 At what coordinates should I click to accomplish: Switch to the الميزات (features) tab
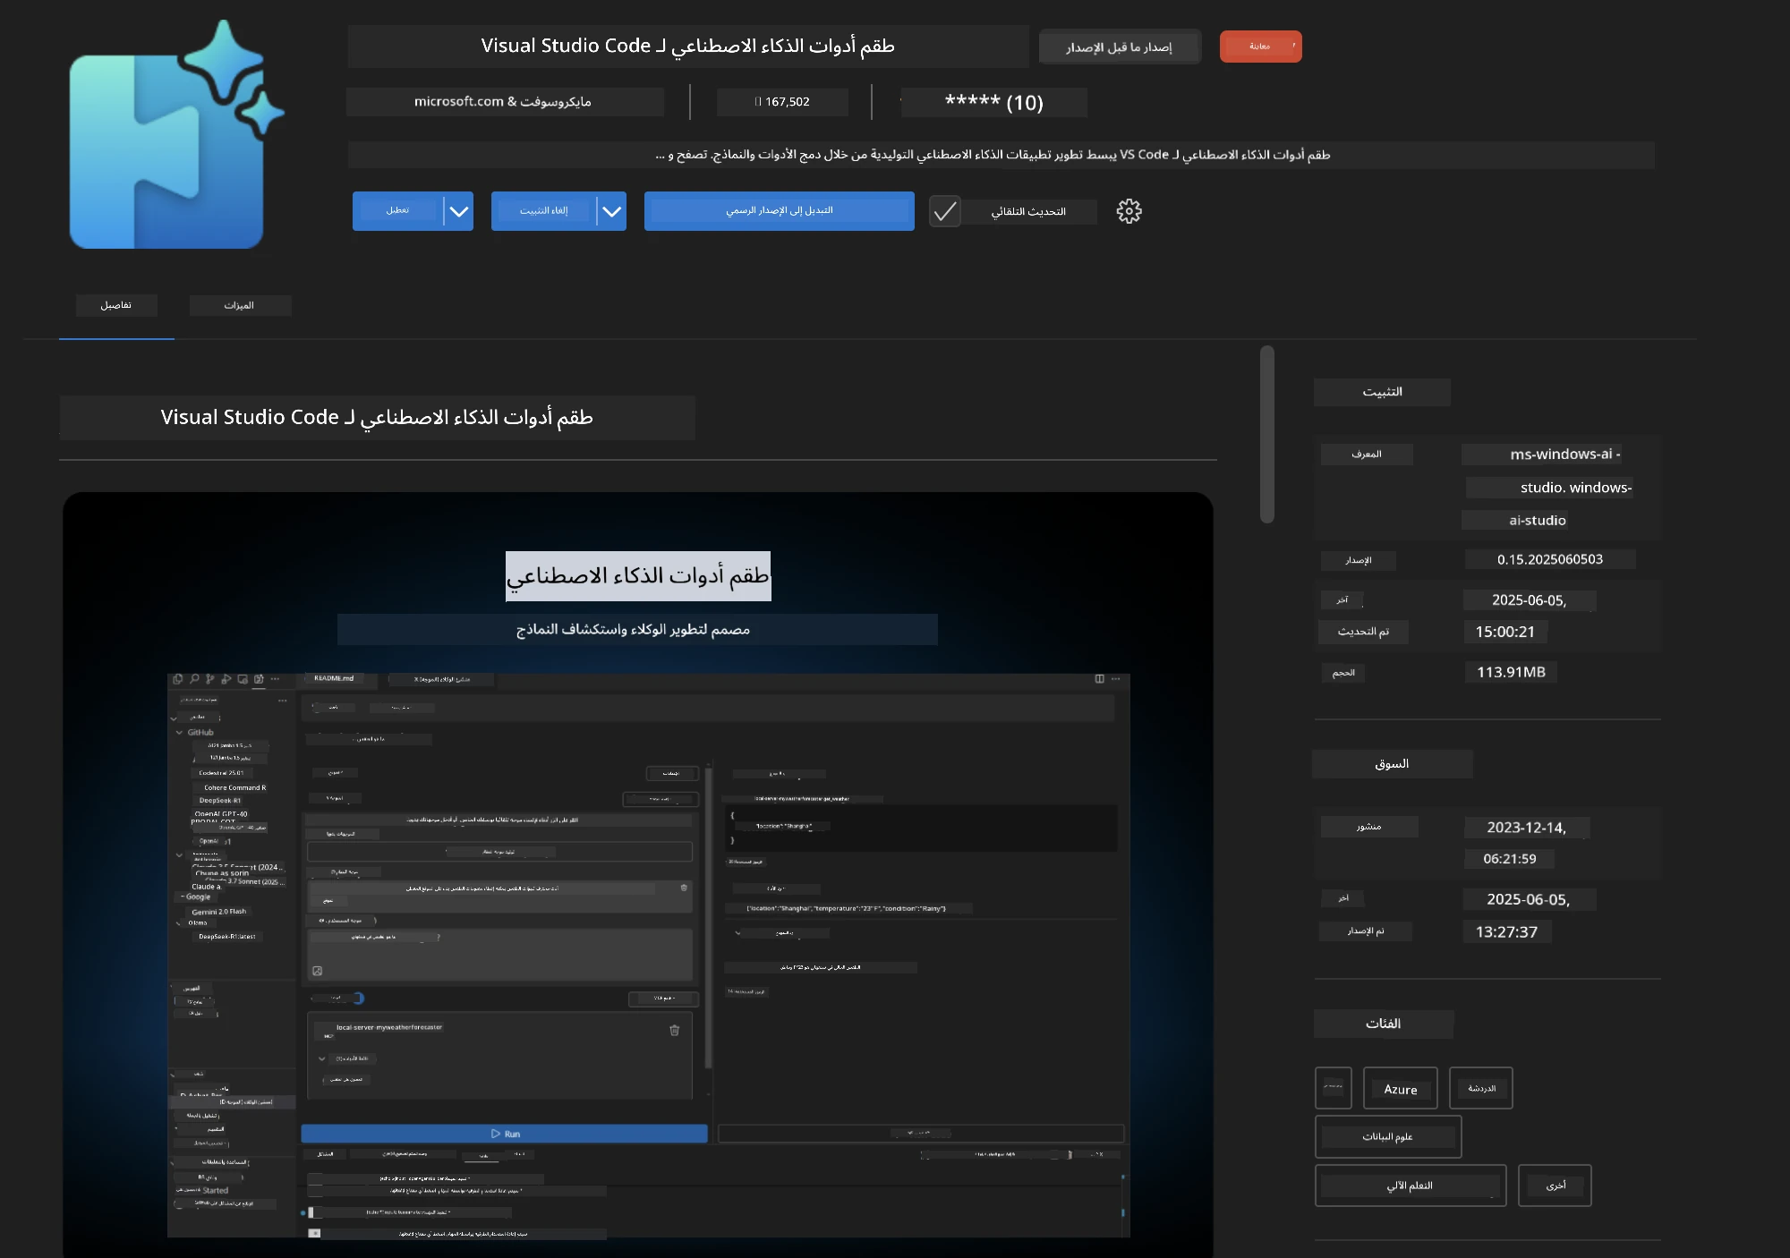[x=240, y=305]
